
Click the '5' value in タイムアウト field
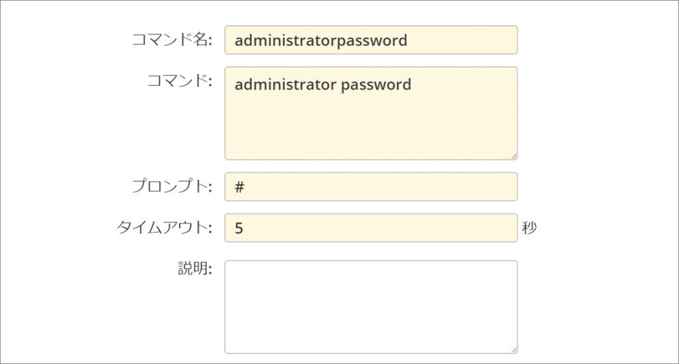239,228
